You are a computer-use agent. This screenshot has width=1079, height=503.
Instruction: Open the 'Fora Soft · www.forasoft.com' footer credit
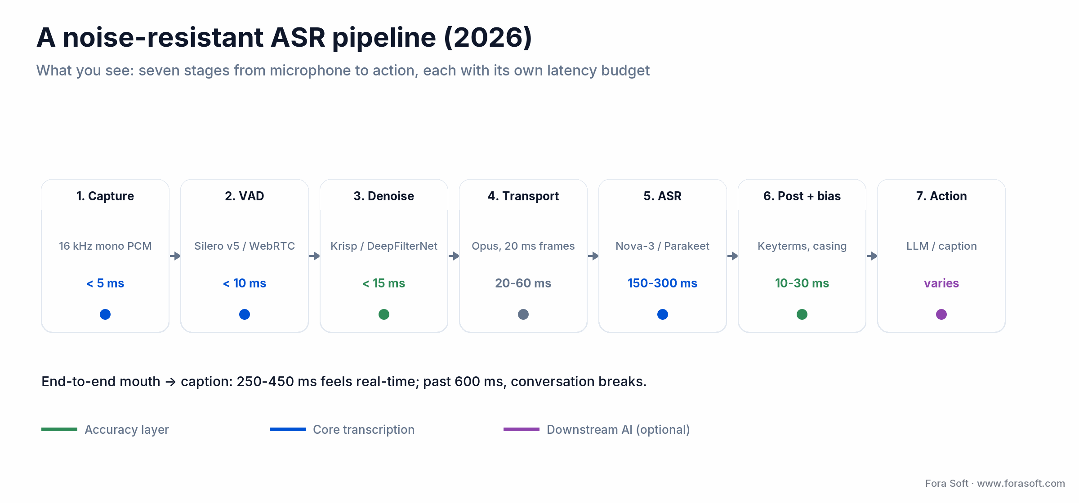[995, 484]
